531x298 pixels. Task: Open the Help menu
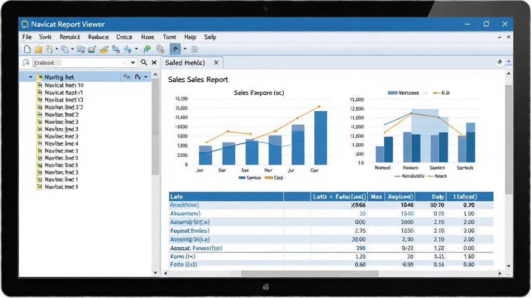click(x=190, y=37)
